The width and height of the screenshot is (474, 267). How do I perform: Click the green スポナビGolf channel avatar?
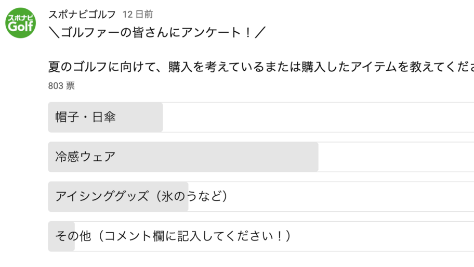point(21,23)
